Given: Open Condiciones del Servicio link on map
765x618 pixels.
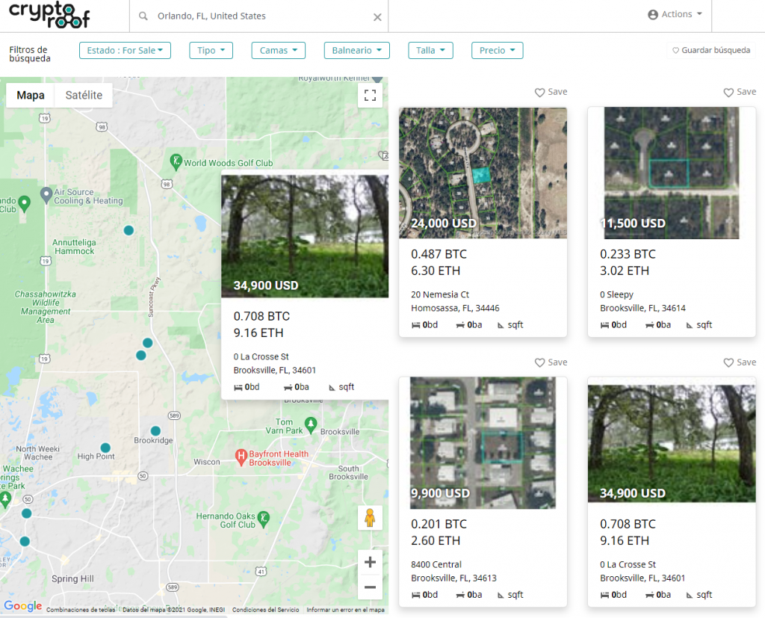Looking at the screenshot, I should (x=265, y=610).
